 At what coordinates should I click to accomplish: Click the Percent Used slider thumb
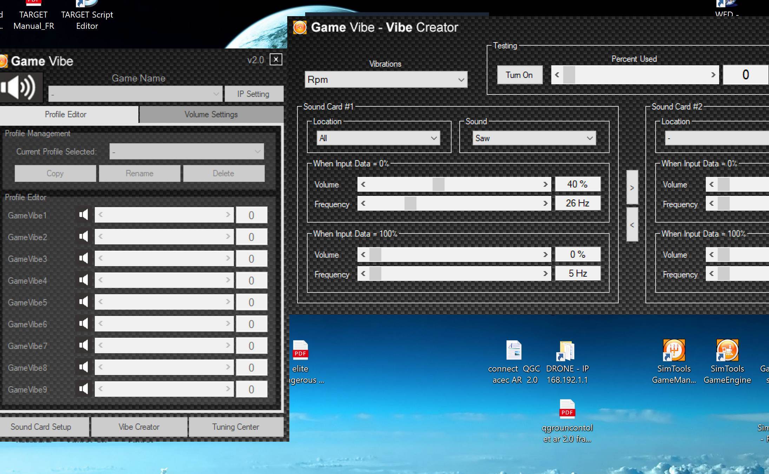pyautogui.click(x=569, y=75)
